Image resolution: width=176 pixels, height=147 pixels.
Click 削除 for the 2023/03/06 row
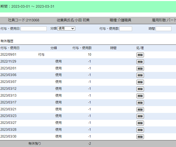coord(140,75)
